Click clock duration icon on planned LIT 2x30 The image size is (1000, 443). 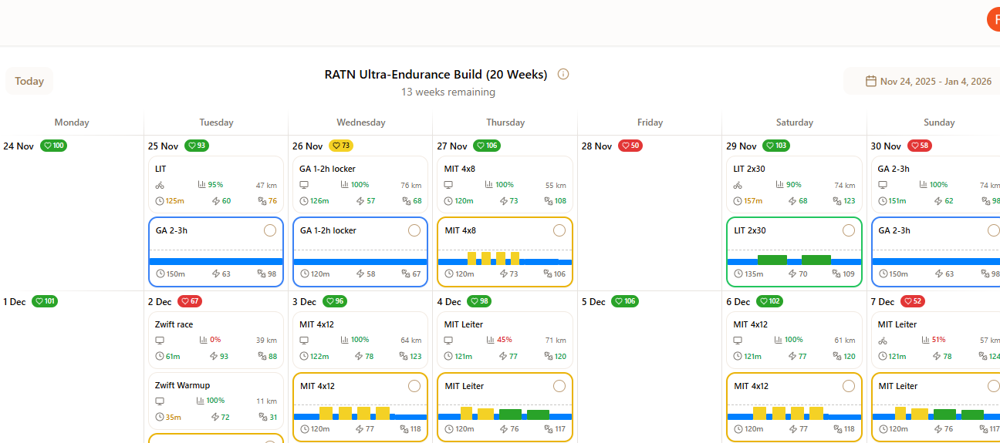point(738,274)
